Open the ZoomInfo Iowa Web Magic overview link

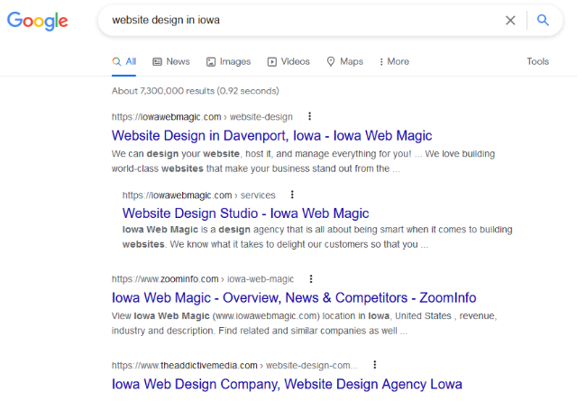294,297
